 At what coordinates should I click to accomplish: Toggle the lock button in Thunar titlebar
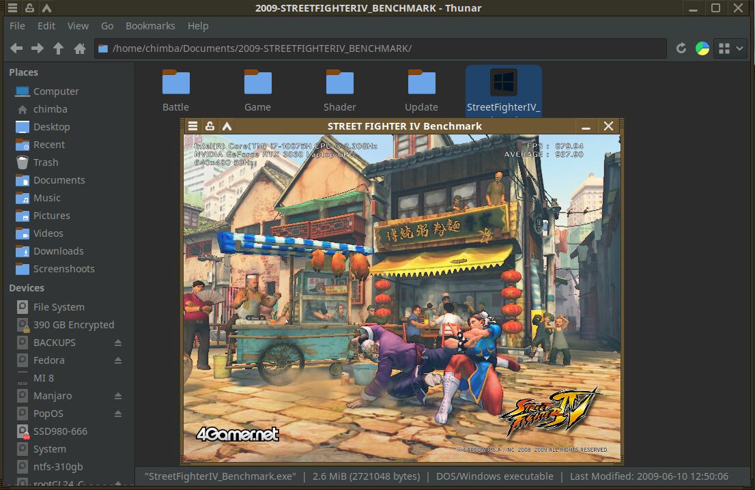[x=29, y=8]
